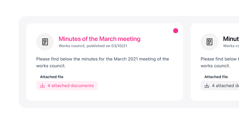Click the document icon on the second card

click(209, 42)
